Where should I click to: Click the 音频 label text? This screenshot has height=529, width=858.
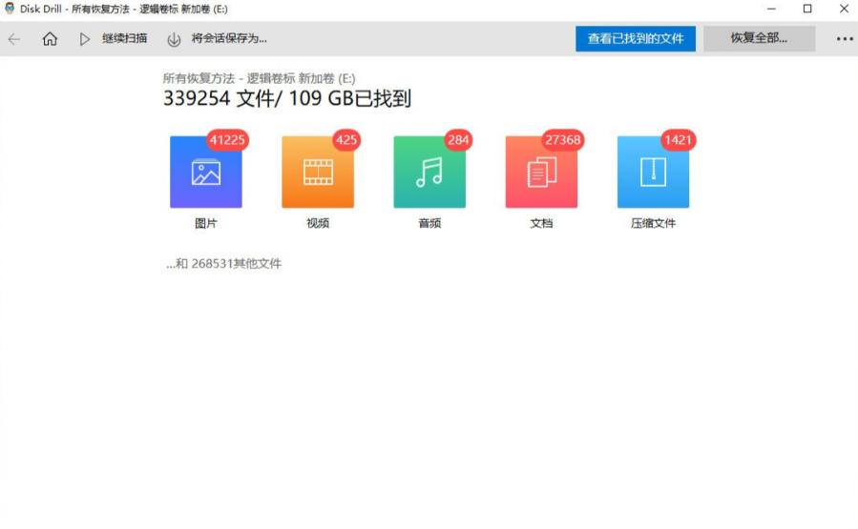[x=429, y=223]
